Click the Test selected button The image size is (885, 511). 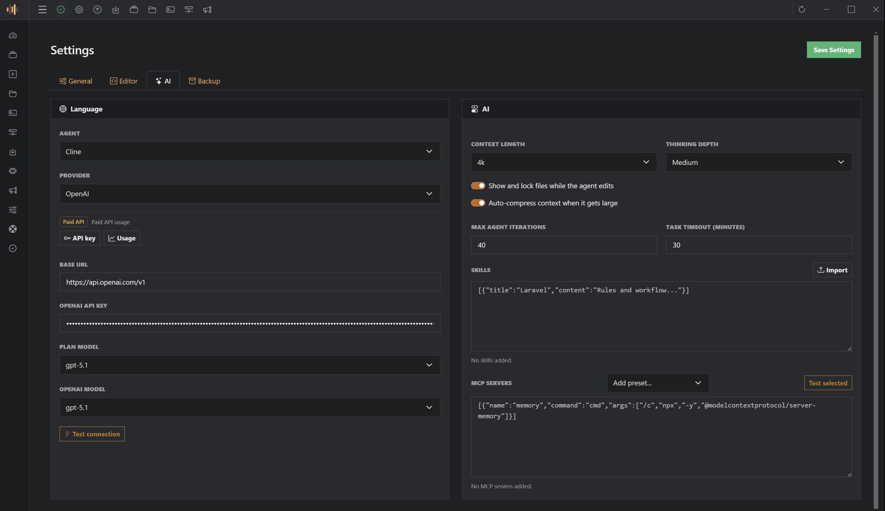coord(828,383)
